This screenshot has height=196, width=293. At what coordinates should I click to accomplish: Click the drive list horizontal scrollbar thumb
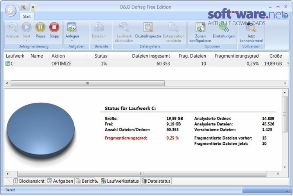(x=88, y=83)
